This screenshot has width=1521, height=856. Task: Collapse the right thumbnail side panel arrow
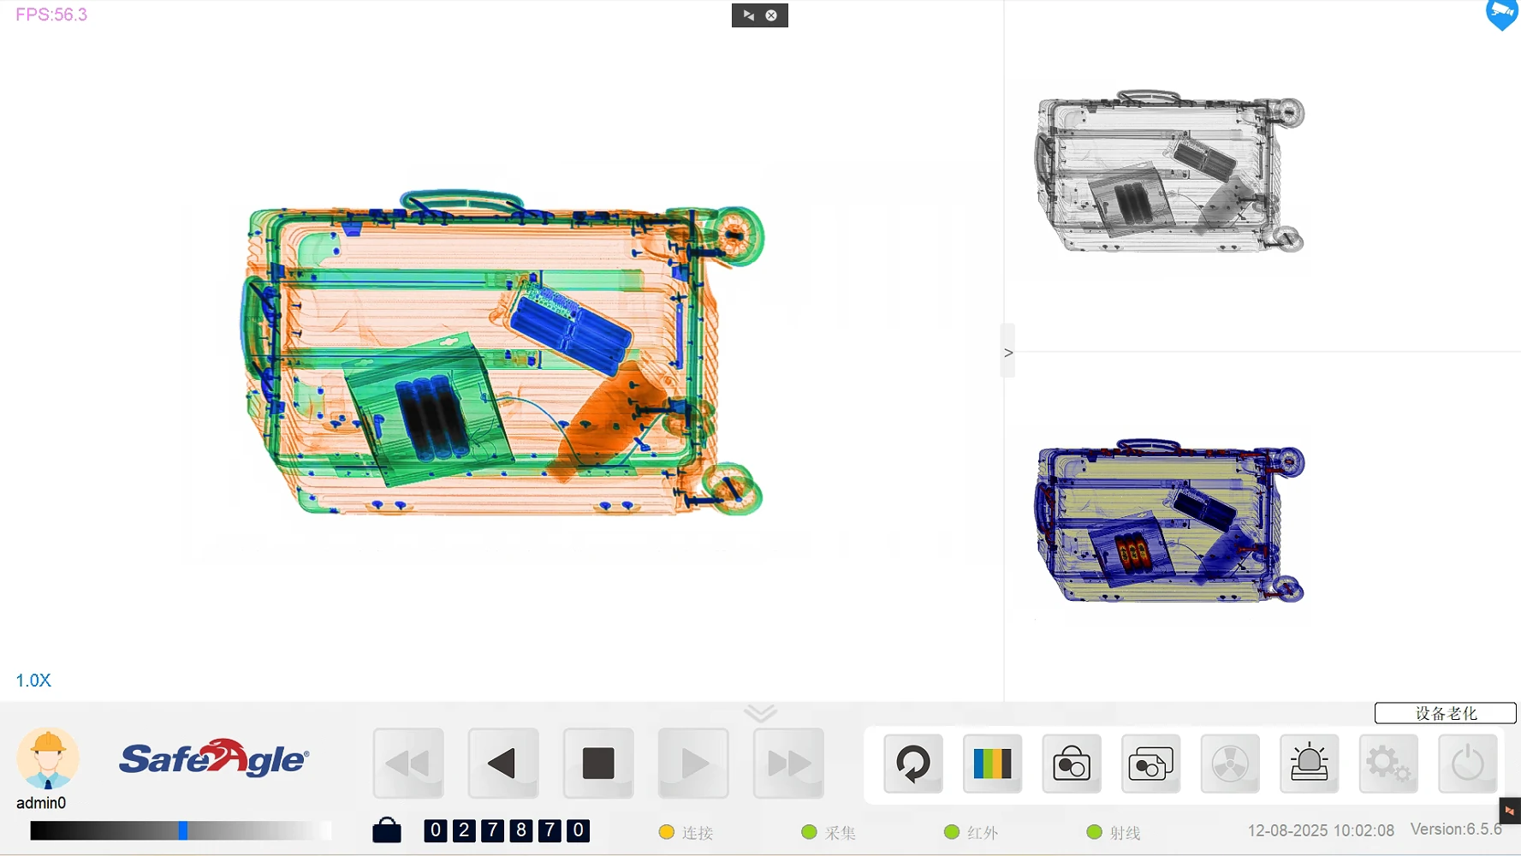(x=1008, y=352)
